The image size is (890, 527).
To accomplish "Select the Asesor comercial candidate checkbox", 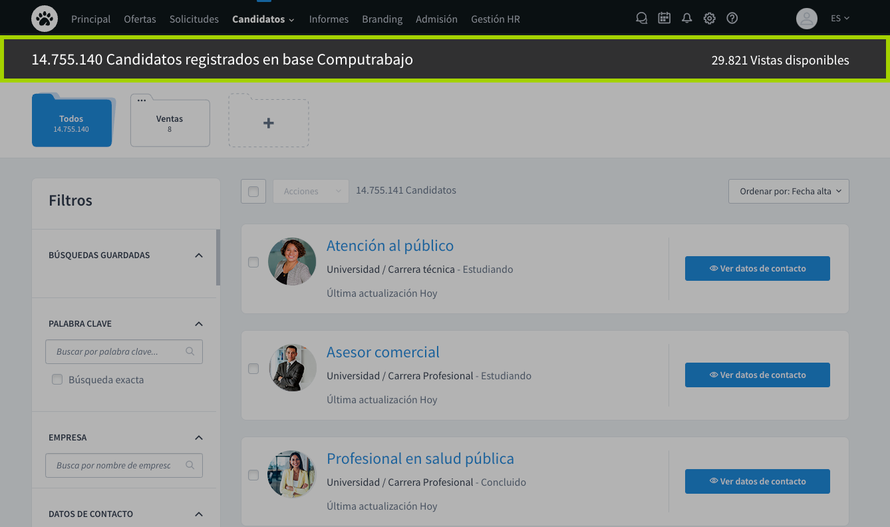I will (253, 369).
